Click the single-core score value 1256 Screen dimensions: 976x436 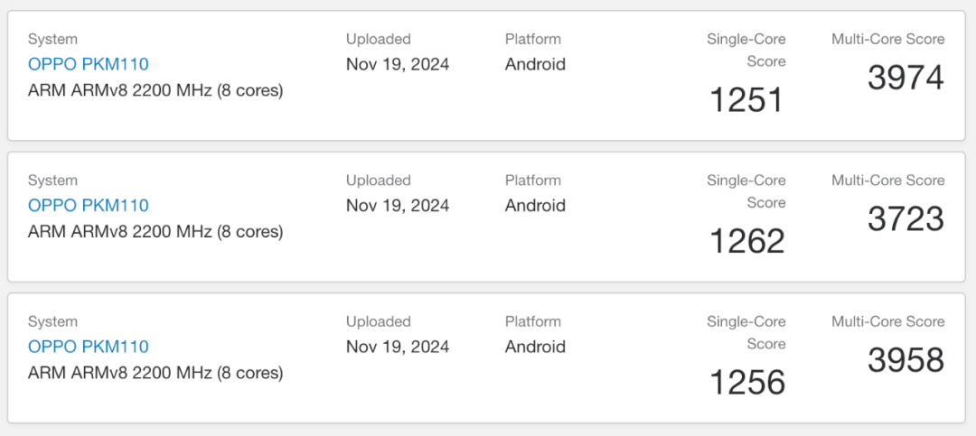coord(746,383)
